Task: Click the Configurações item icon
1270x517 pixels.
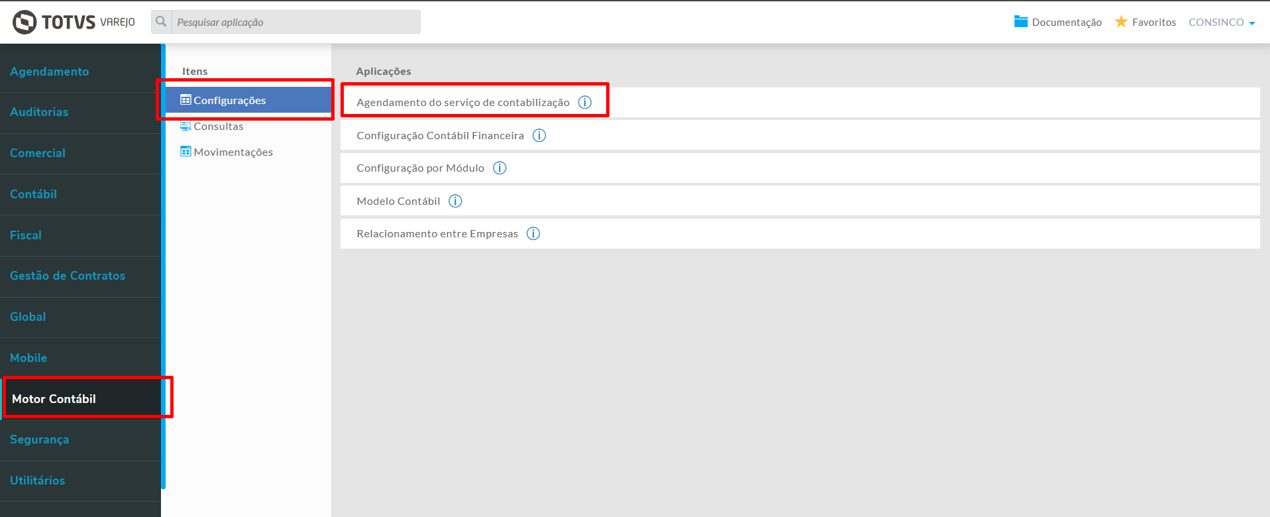Action: [x=185, y=100]
